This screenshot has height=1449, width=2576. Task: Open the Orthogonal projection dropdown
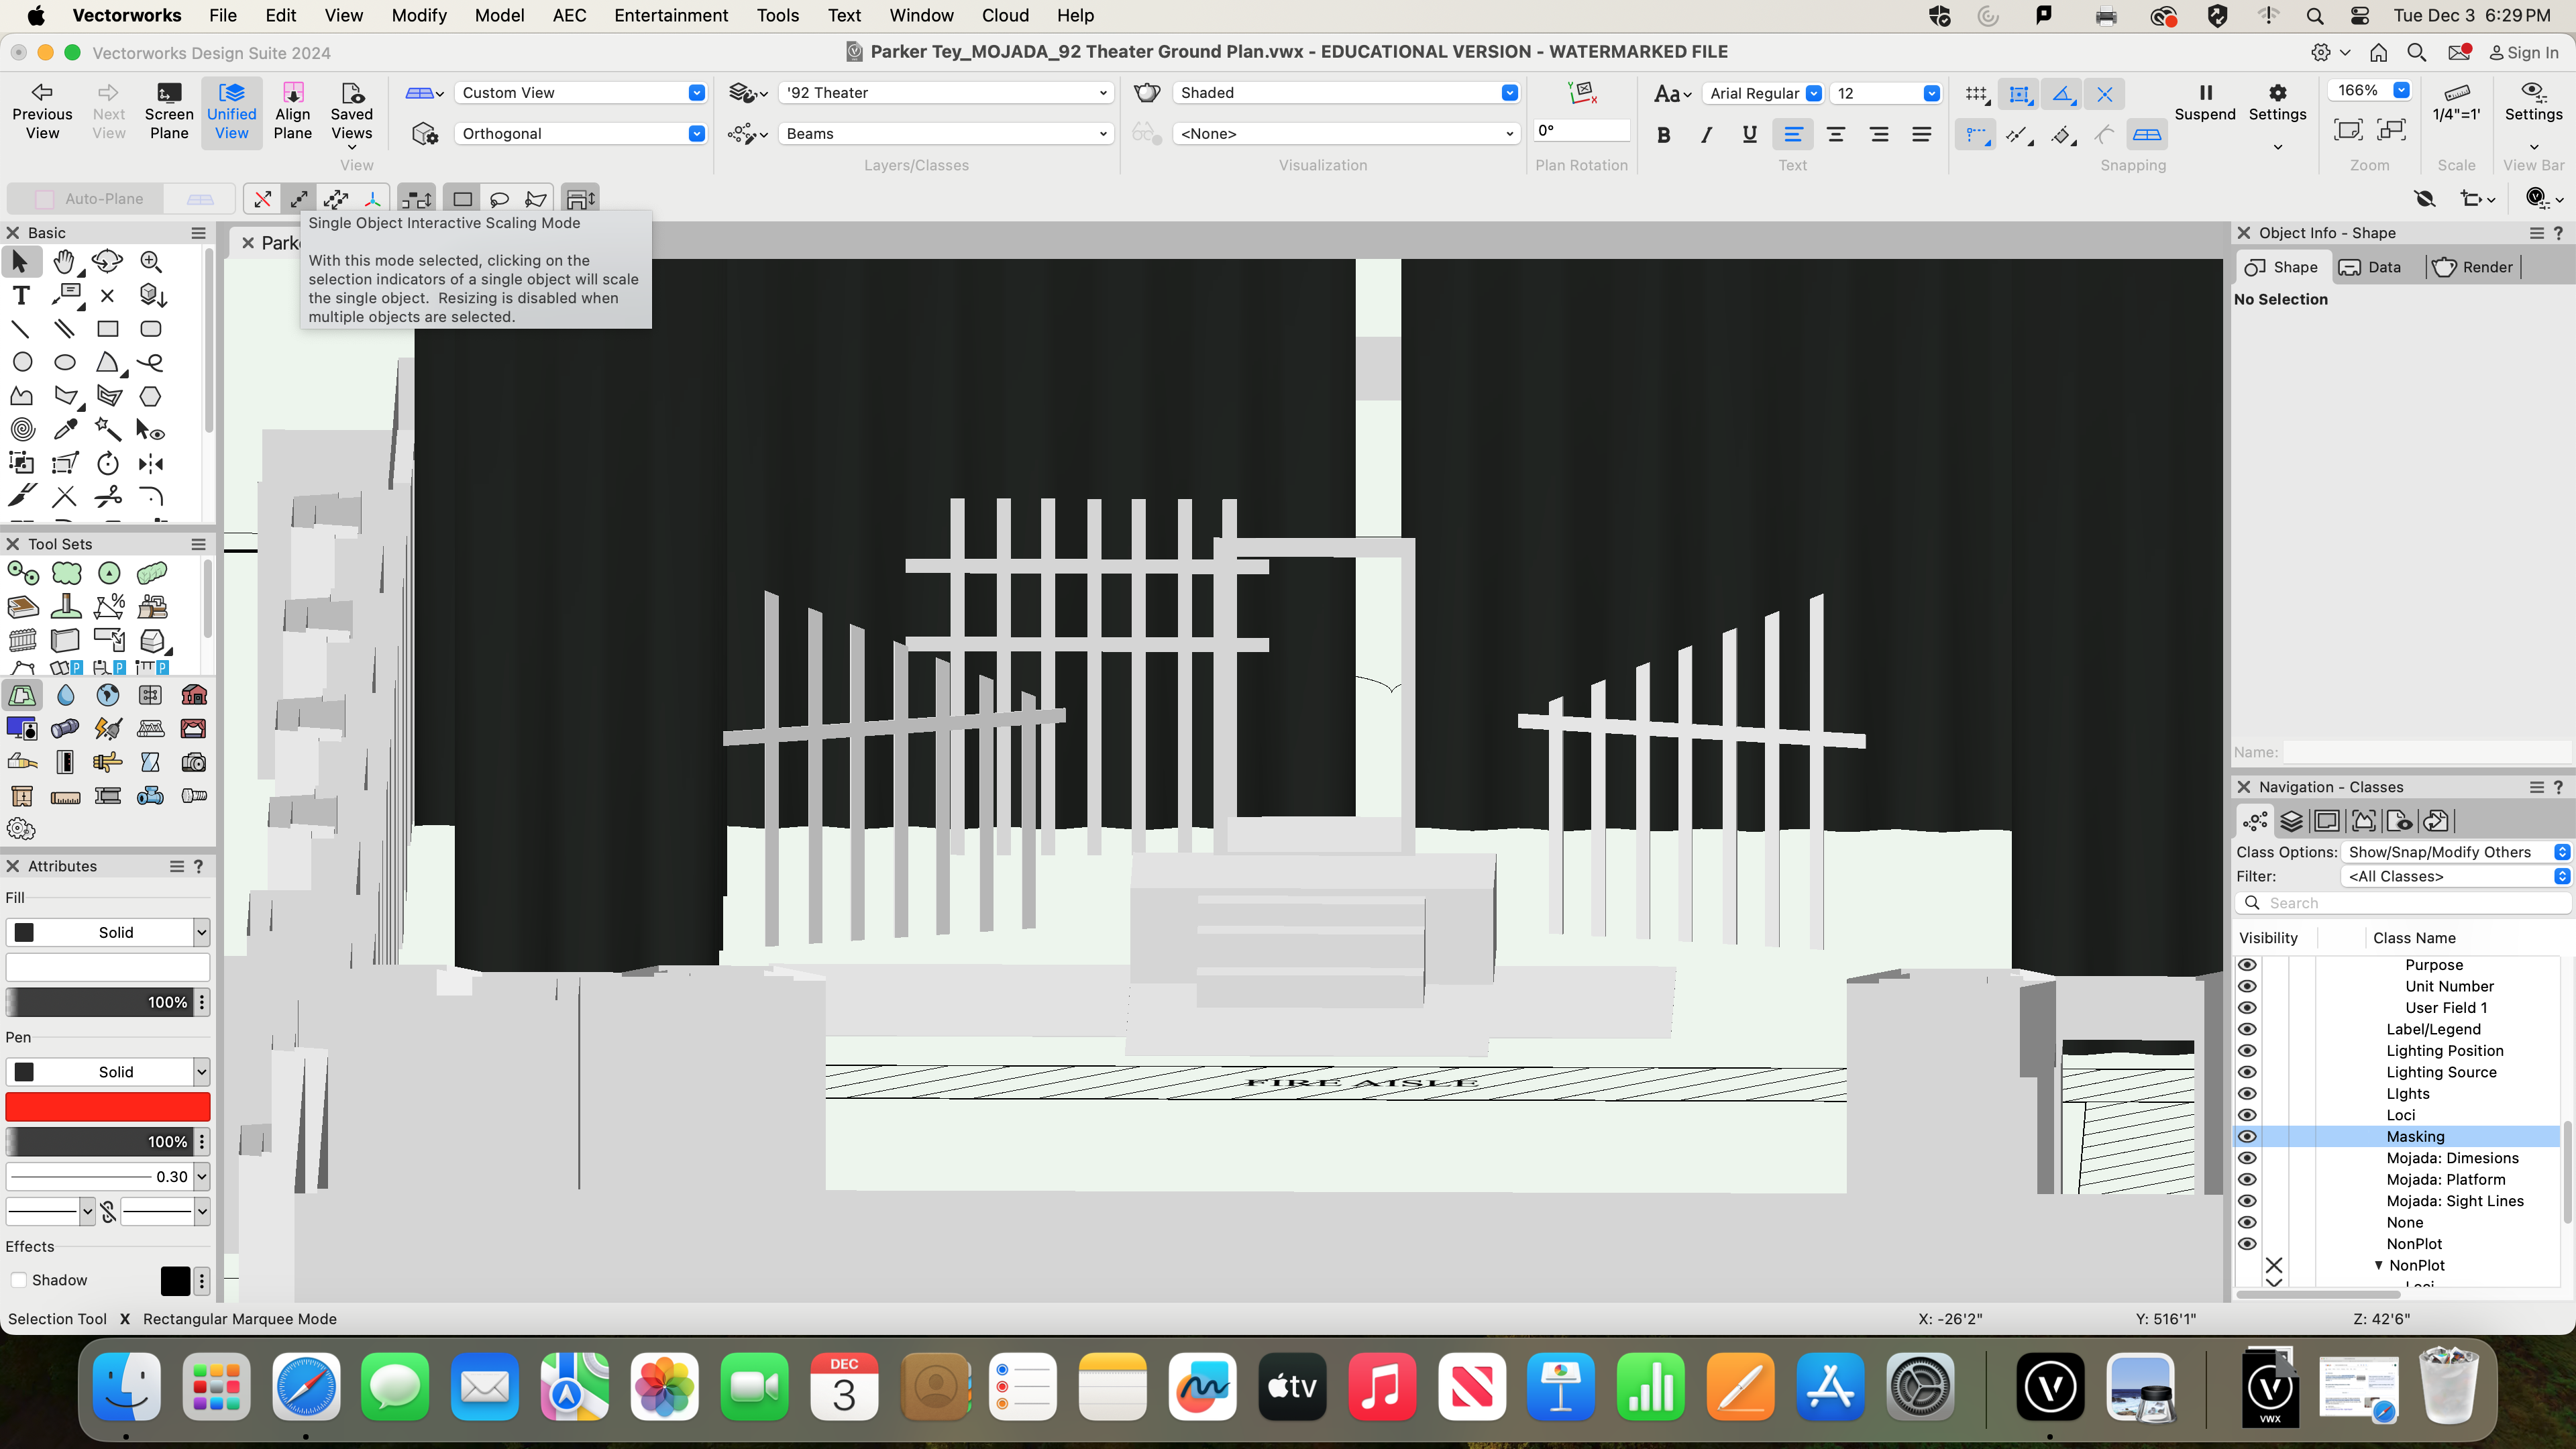(581, 134)
